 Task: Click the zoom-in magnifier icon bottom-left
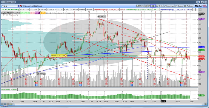pyautogui.click(x=5, y=104)
